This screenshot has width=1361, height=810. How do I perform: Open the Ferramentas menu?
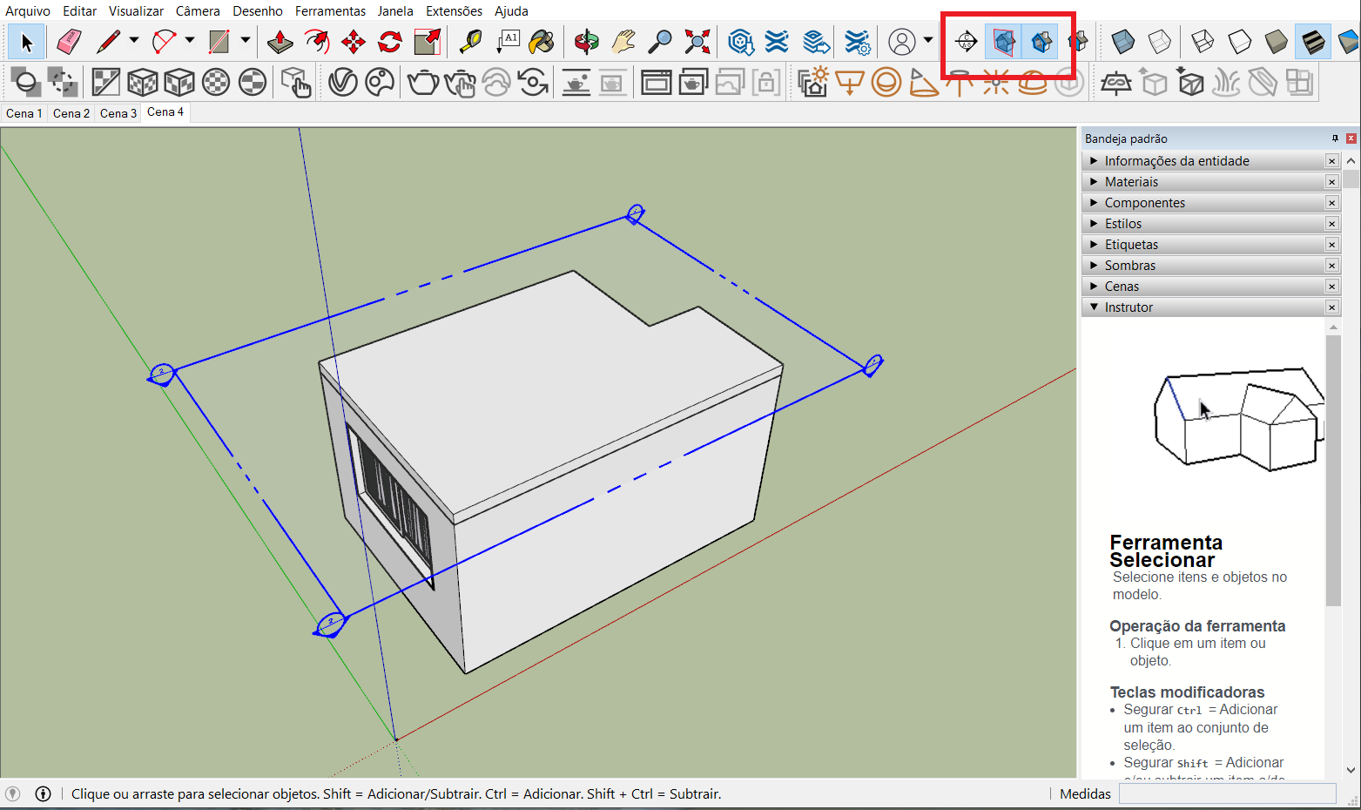330,11
